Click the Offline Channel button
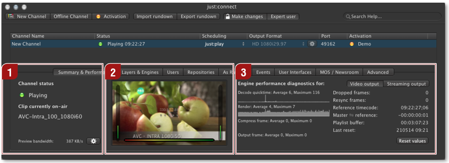The image size is (449, 163). (71, 17)
